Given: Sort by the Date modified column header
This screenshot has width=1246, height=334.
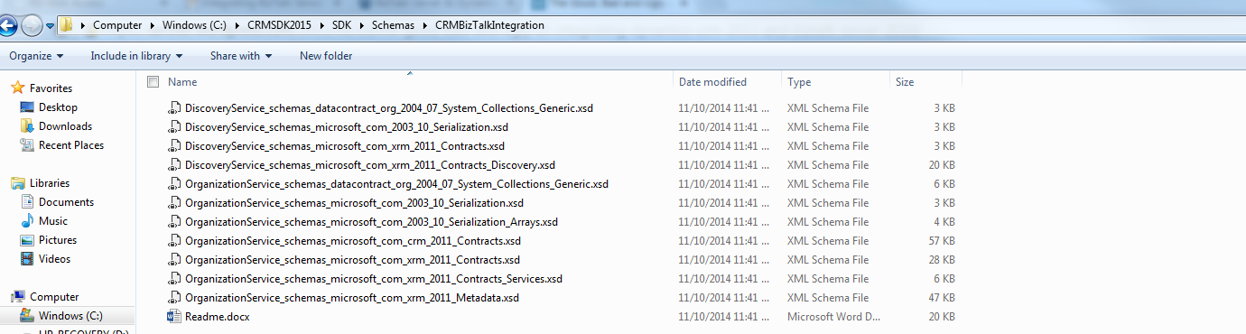Looking at the screenshot, I should click(712, 82).
